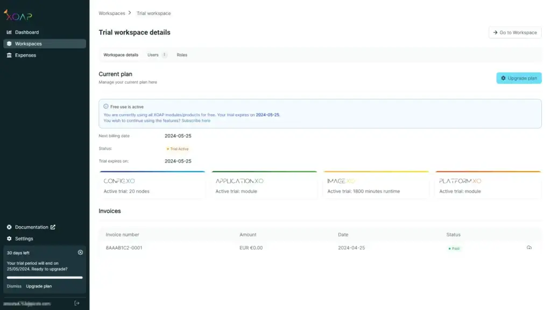551x310 pixels.
Task: Click the invoice date 2024-04-25
Action: click(x=351, y=248)
